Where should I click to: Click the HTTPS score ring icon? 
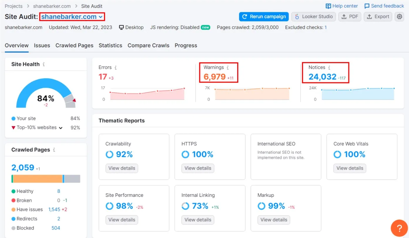tap(185, 154)
